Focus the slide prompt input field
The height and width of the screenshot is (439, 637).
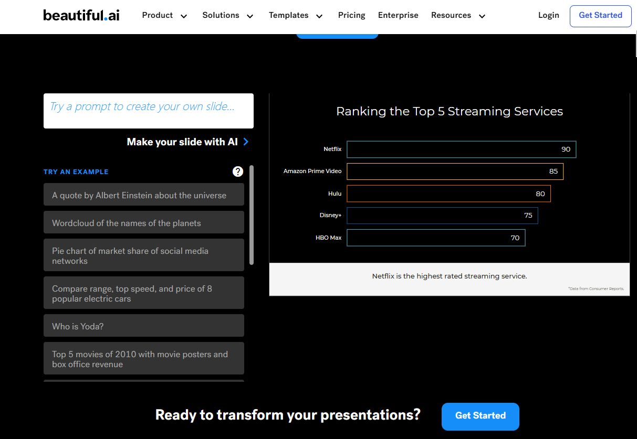(149, 111)
